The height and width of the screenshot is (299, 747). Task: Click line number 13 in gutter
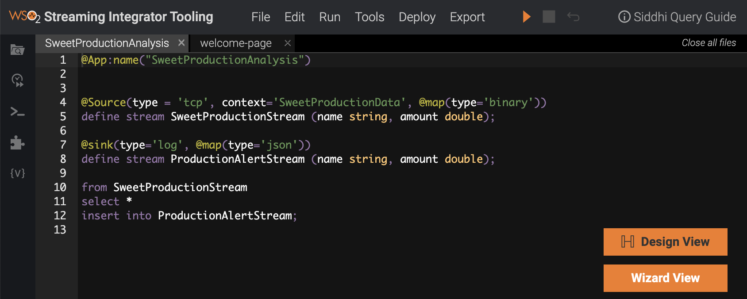(x=60, y=230)
